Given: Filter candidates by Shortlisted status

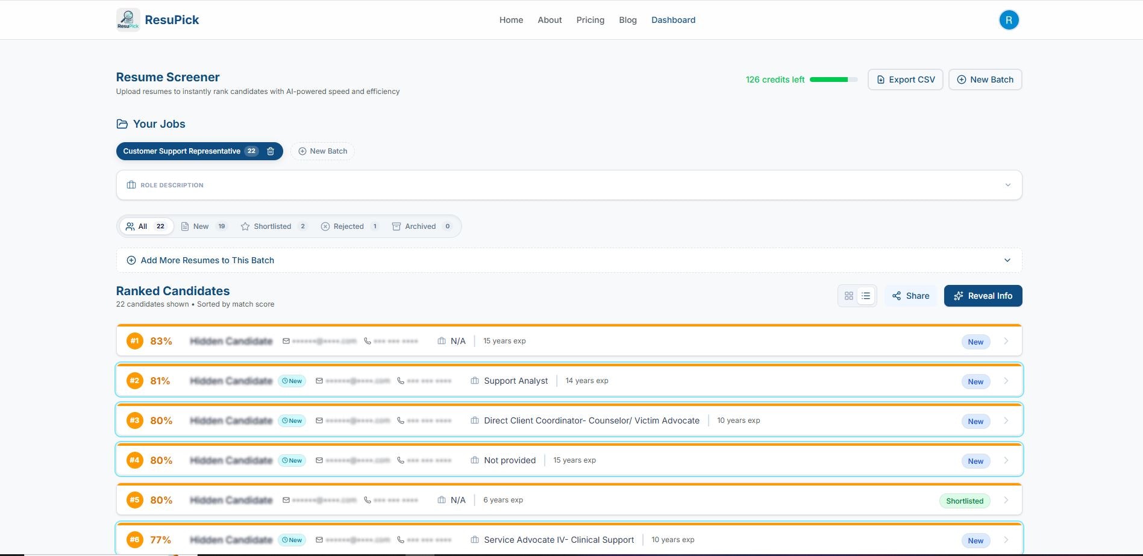Looking at the screenshot, I should click(x=274, y=226).
